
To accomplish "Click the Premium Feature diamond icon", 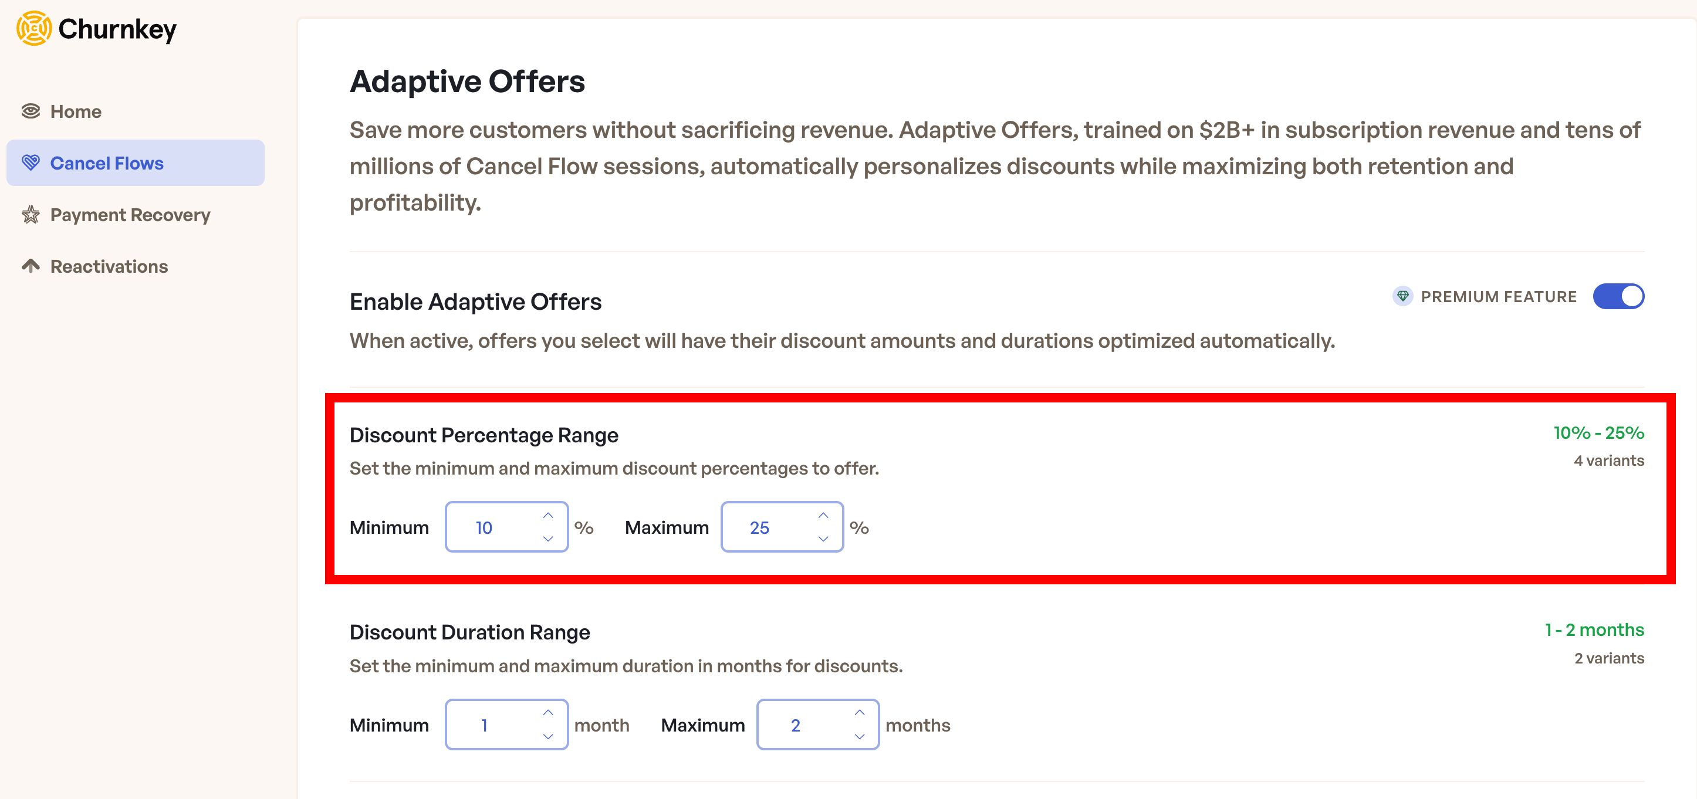I will coord(1402,296).
